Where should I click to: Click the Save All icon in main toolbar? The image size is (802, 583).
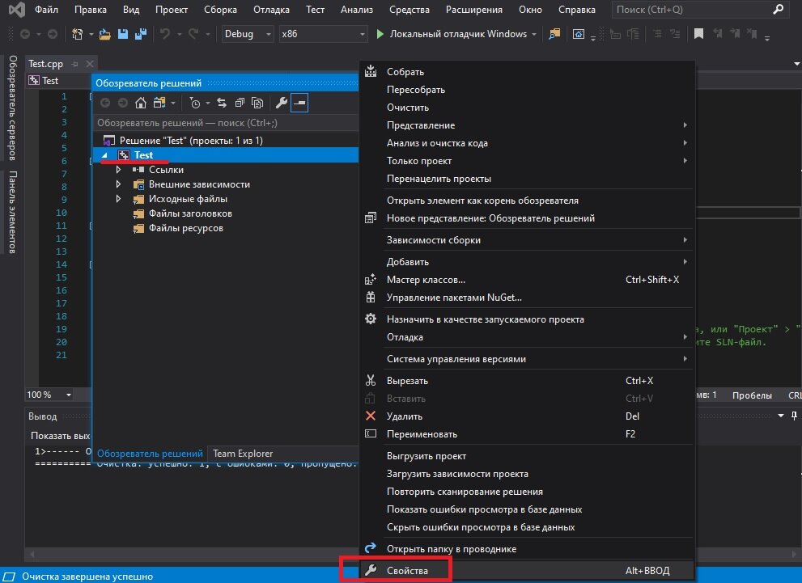pyautogui.click(x=140, y=35)
